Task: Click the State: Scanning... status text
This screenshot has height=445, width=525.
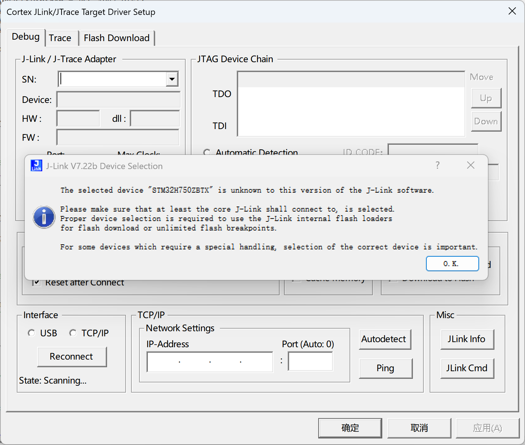Action: tap(53, 380)
